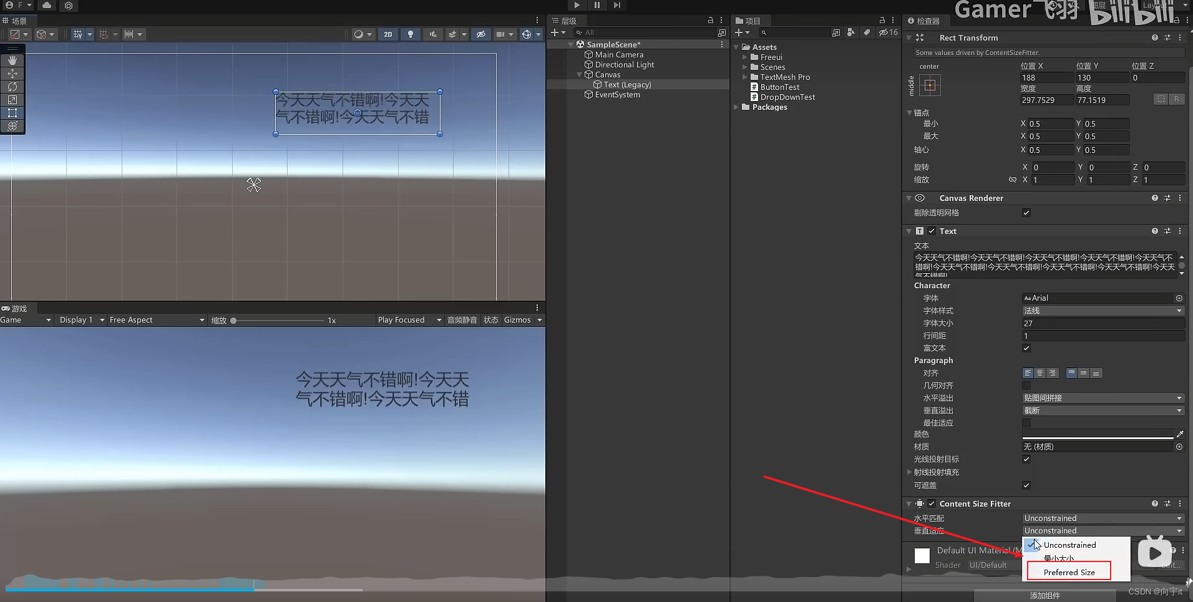Click the font object picker circle
1193x602 pixels.
pyautogui.click(x=1179, y=298)
